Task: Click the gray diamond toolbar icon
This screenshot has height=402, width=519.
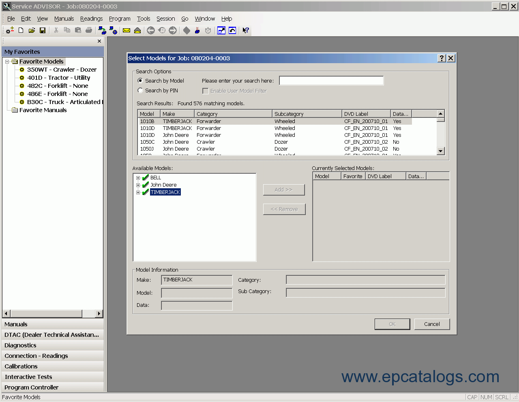Action: (187, 30)
